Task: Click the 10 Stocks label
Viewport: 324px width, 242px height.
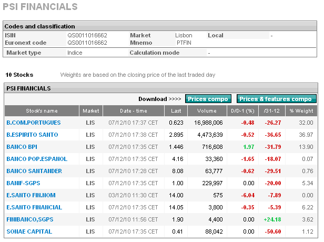Action: pos(19,75)
